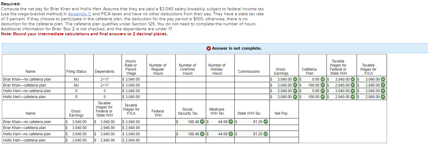The image size is (428, 160).
Task: Select Net Pay cell for Hollis Hart cafeteria plan
Action: coord(284,140)
